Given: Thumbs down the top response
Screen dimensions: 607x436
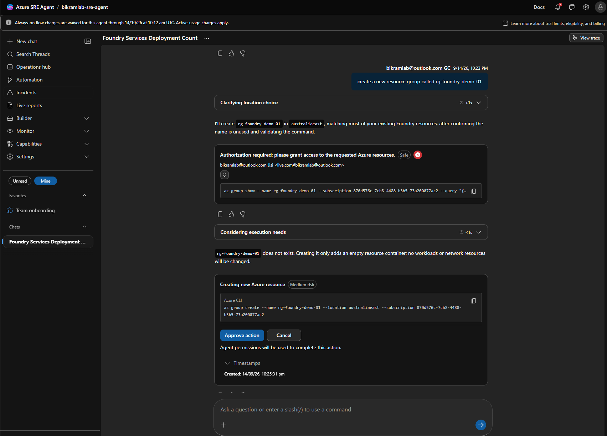Looking at the screenshot, I should point(243,53).
